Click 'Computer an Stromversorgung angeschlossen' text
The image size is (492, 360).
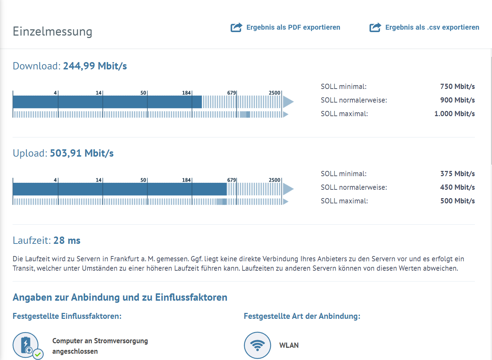(100, 346)
